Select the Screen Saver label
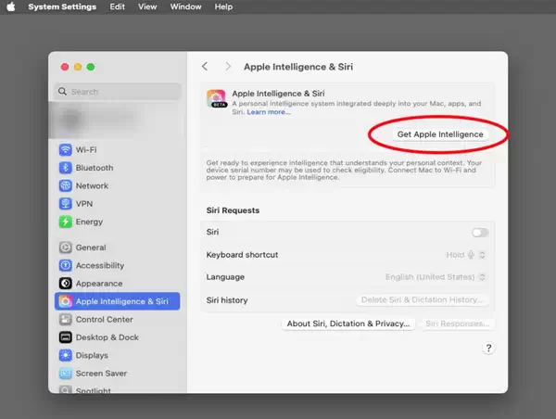The image size is (556, 419). pos(101,374)
